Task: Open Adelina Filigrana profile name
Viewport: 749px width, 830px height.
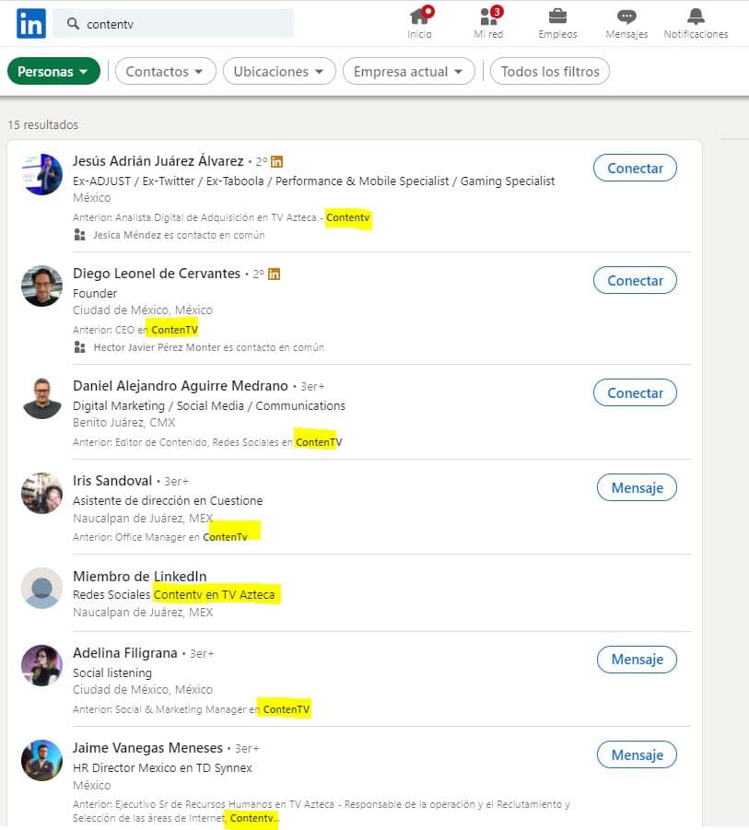Action: [x=125, y=653]
